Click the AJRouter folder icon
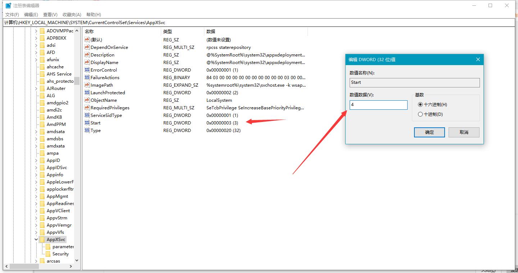518x273 pixels. click(42, 88)
